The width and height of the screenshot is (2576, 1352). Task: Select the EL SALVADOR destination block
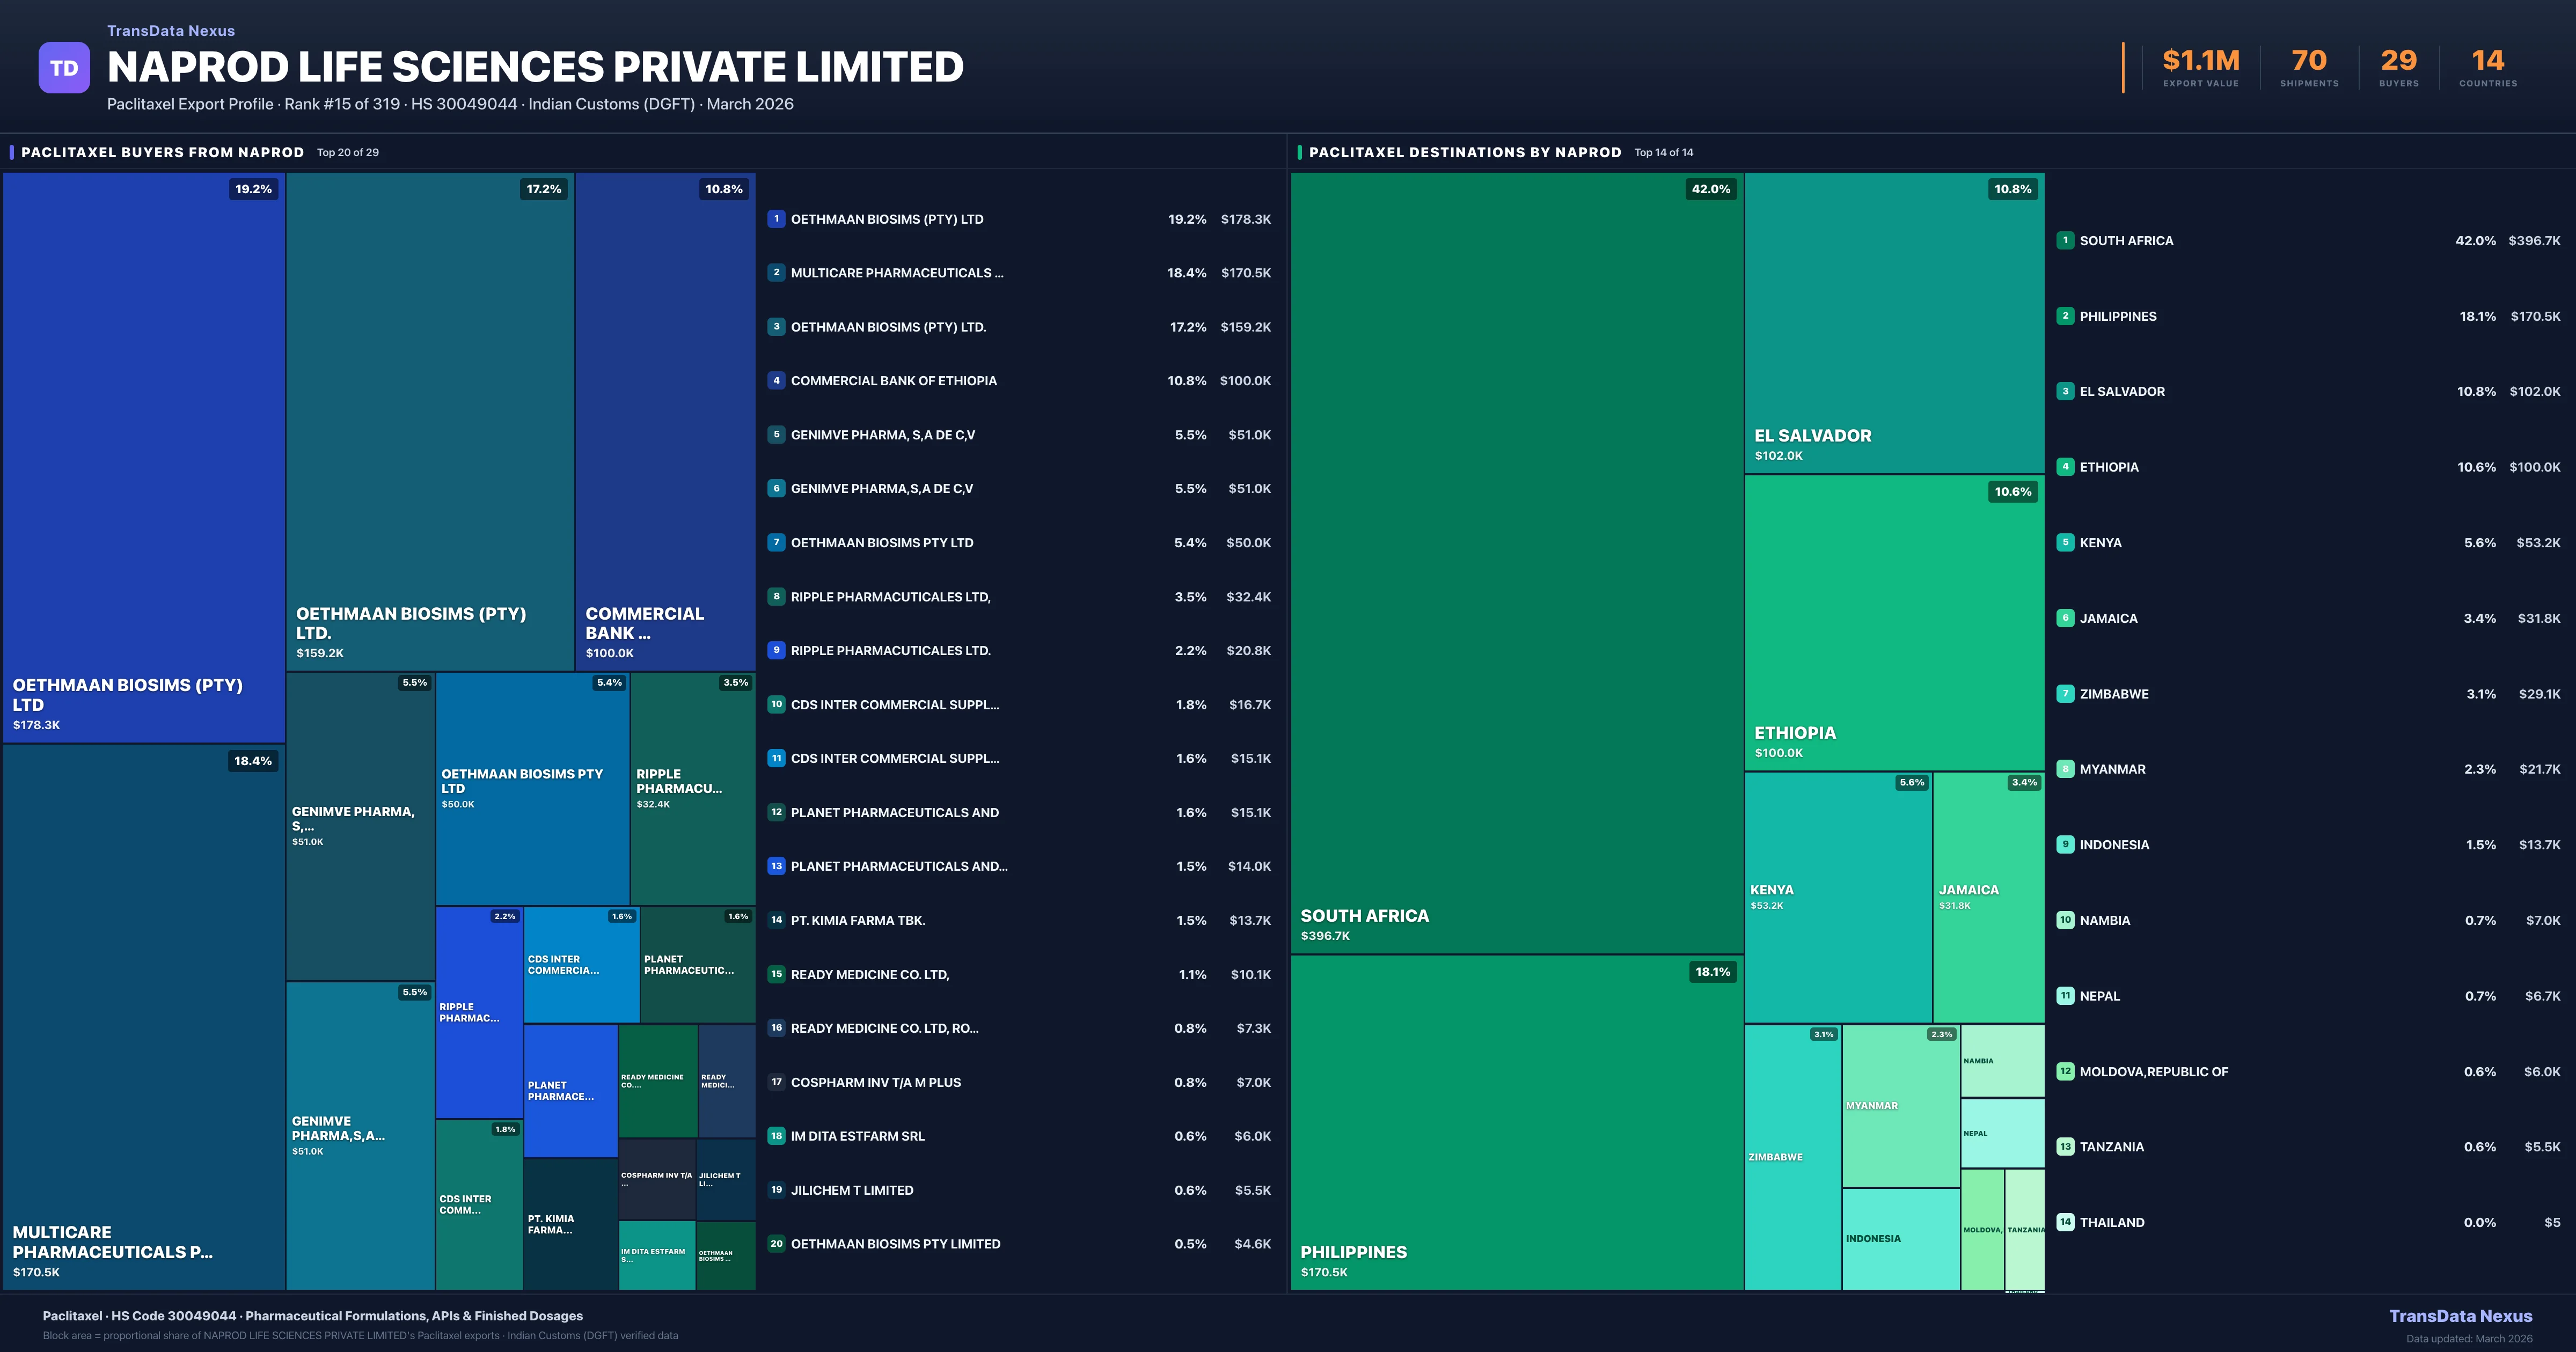tap(1894, 322)
